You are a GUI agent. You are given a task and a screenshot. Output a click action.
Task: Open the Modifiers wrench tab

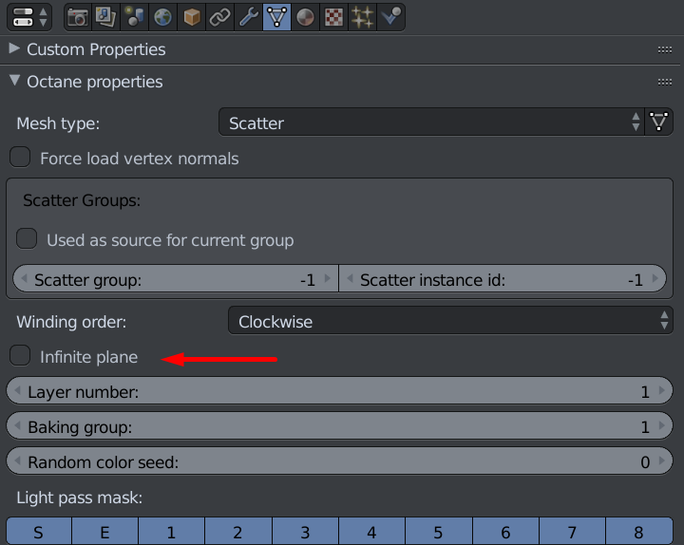tap(249, 16)
